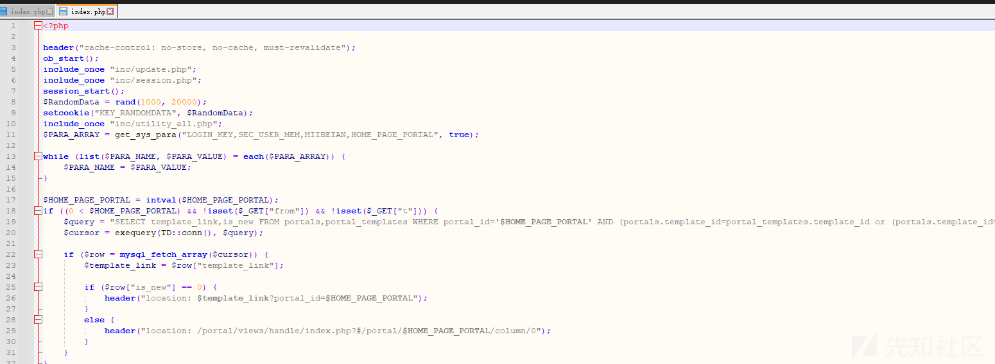995x364 pixels.
Task: Close the inactive greyed index.php tab
Action: click(50, 12)
